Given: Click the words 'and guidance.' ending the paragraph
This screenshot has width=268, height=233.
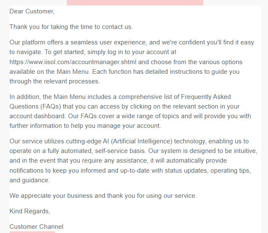Looking at the screenshot, I should click(29, 180).
